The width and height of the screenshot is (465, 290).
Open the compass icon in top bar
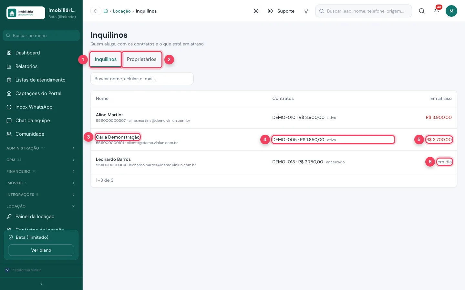point(256,11)
